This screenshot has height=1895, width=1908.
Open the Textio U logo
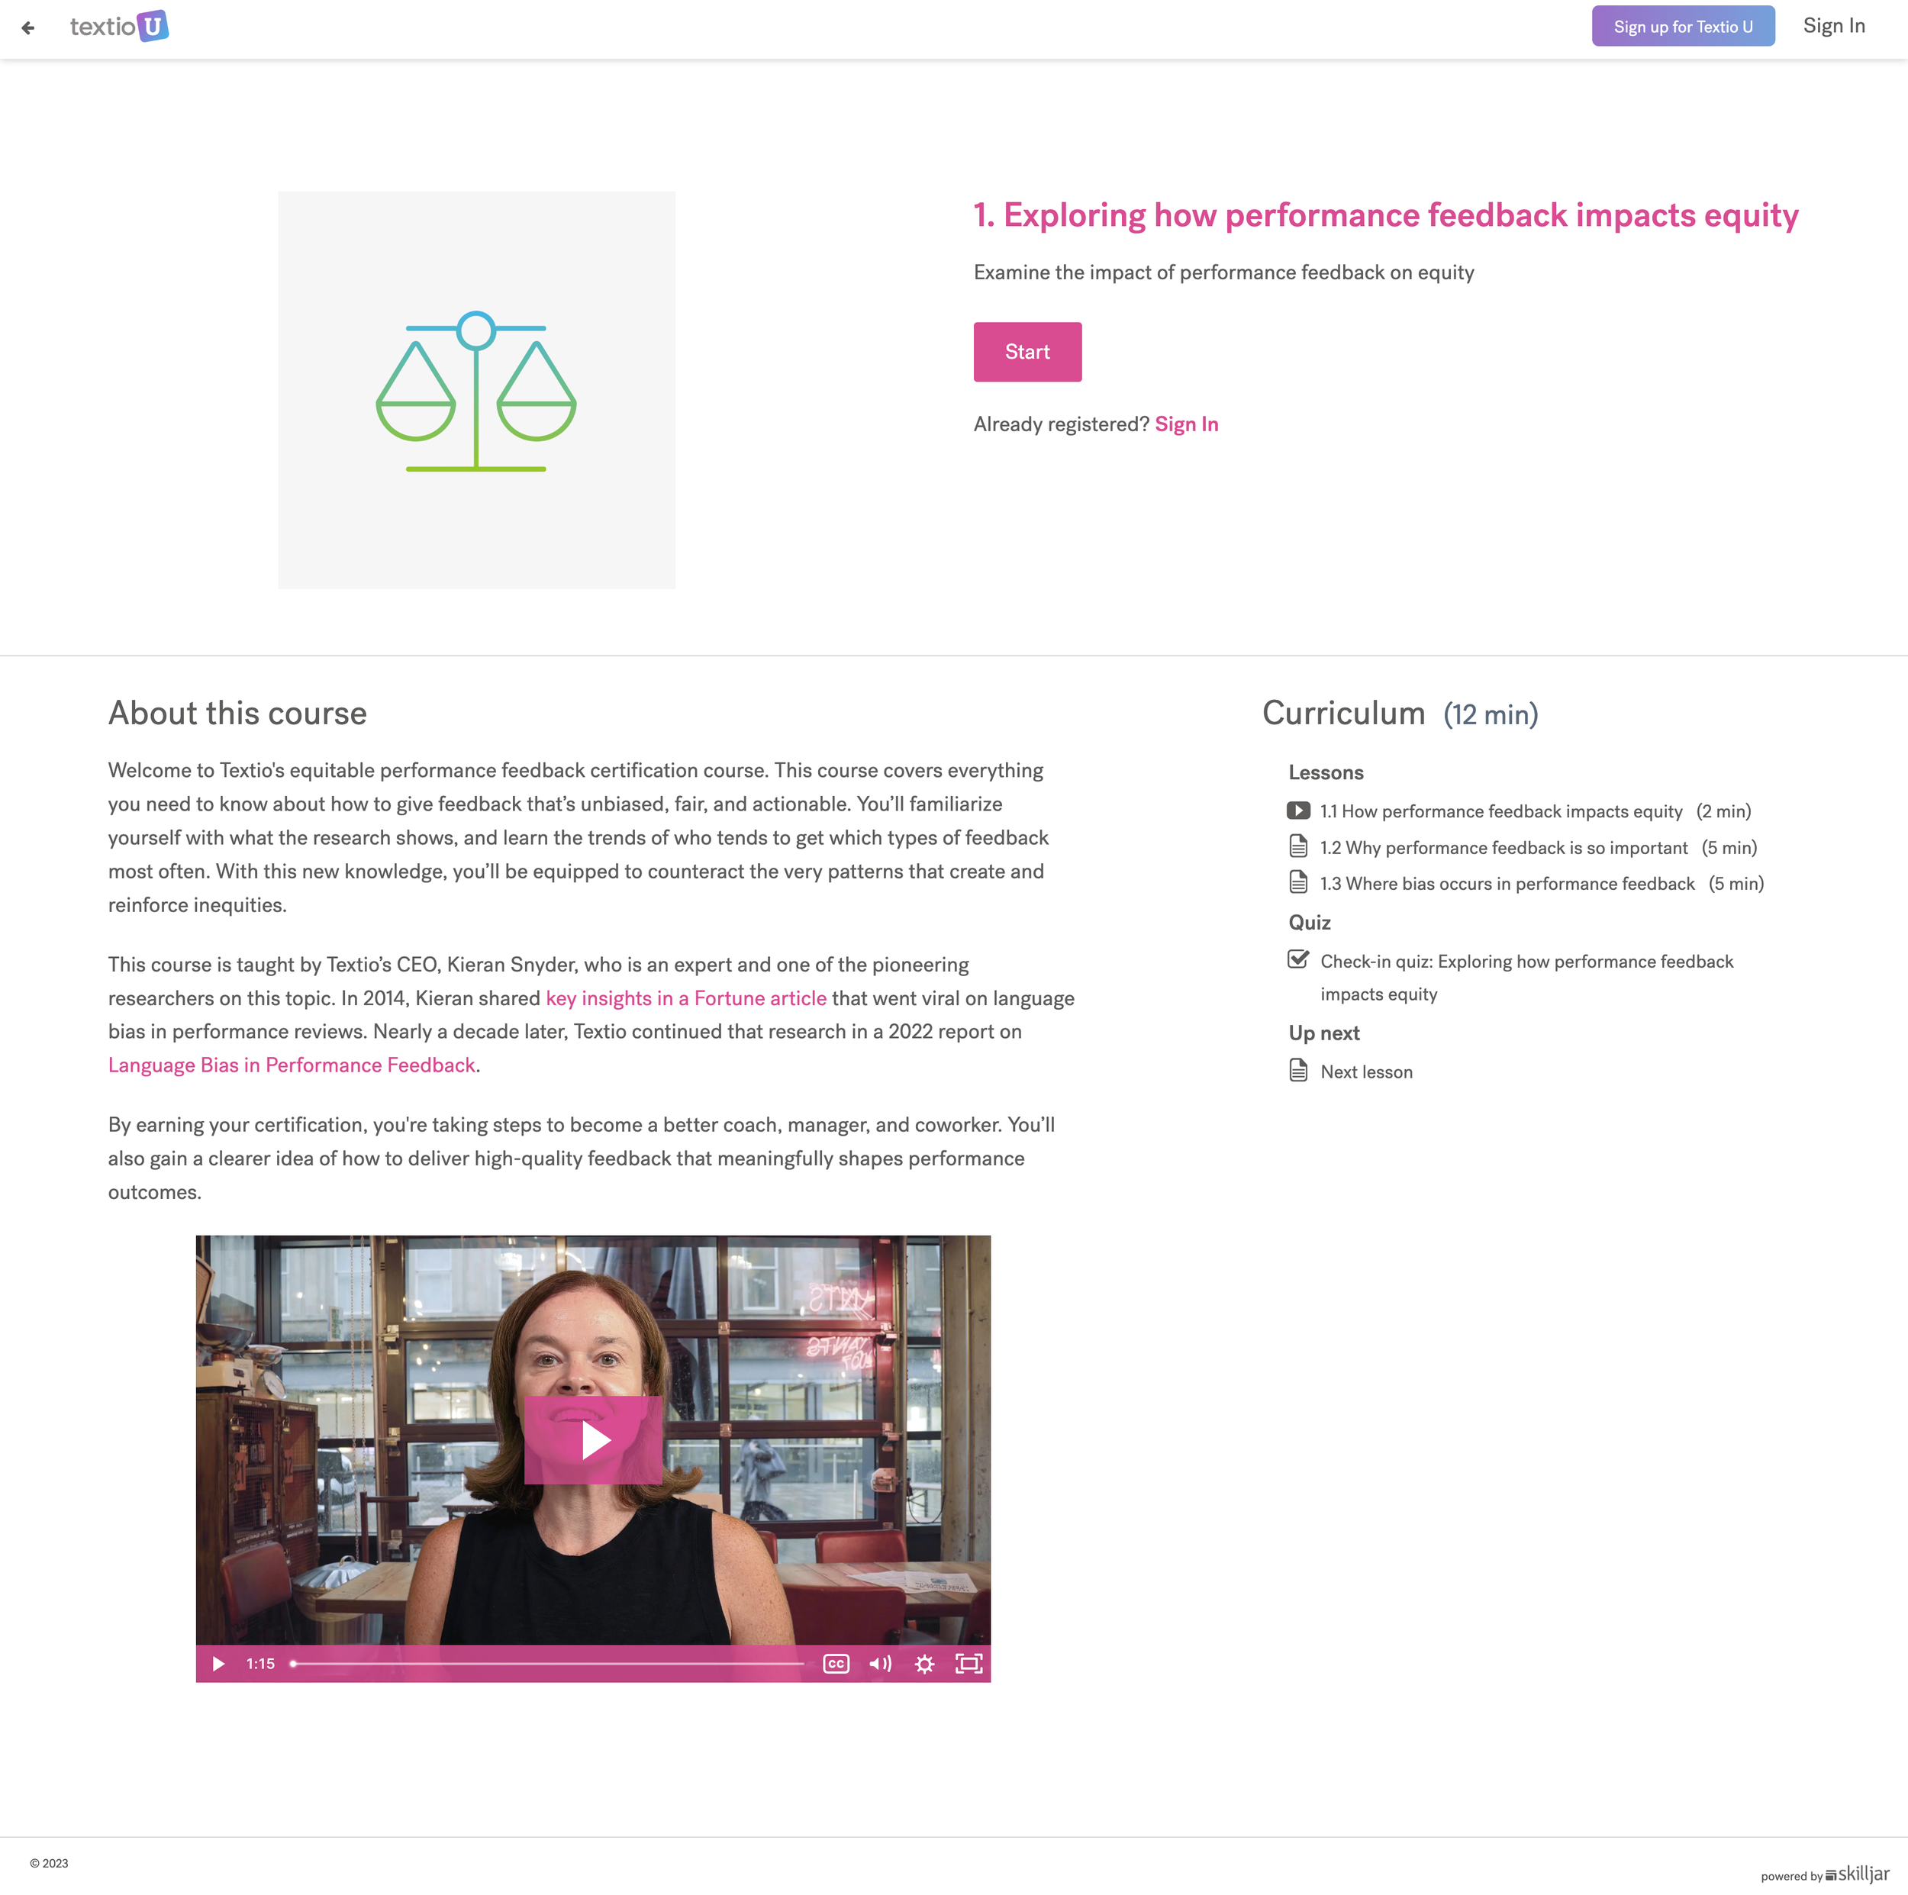[120, 27]
